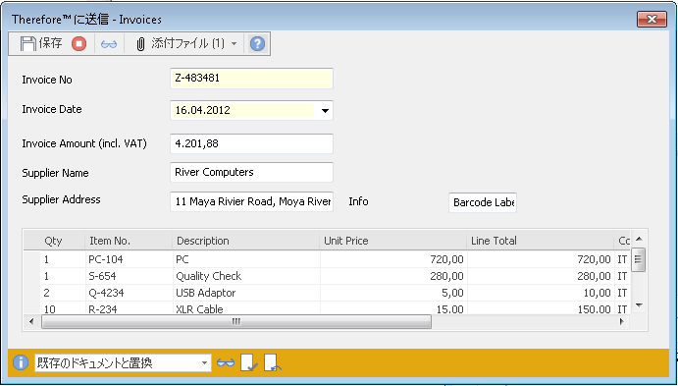This screenshot has height=386, width=678.
Task: Click the blue help question mark icon
Action: 257,43
